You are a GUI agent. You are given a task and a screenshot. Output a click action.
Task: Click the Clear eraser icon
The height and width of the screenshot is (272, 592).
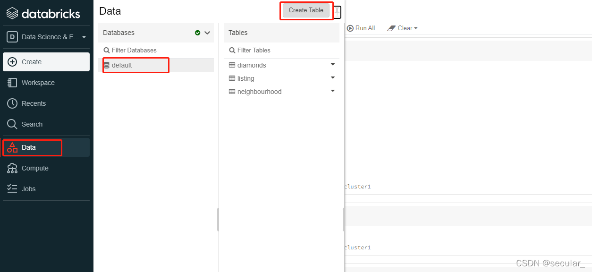(x=391, y=28)
